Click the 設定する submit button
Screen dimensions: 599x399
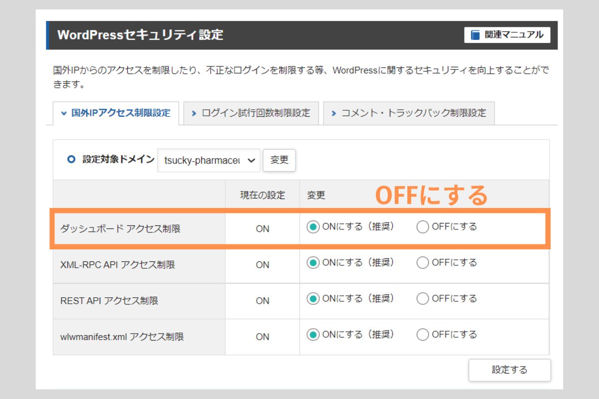pos(510,370)
